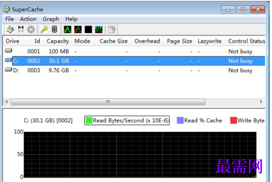Open the Help menu

[x=71, y=19]
